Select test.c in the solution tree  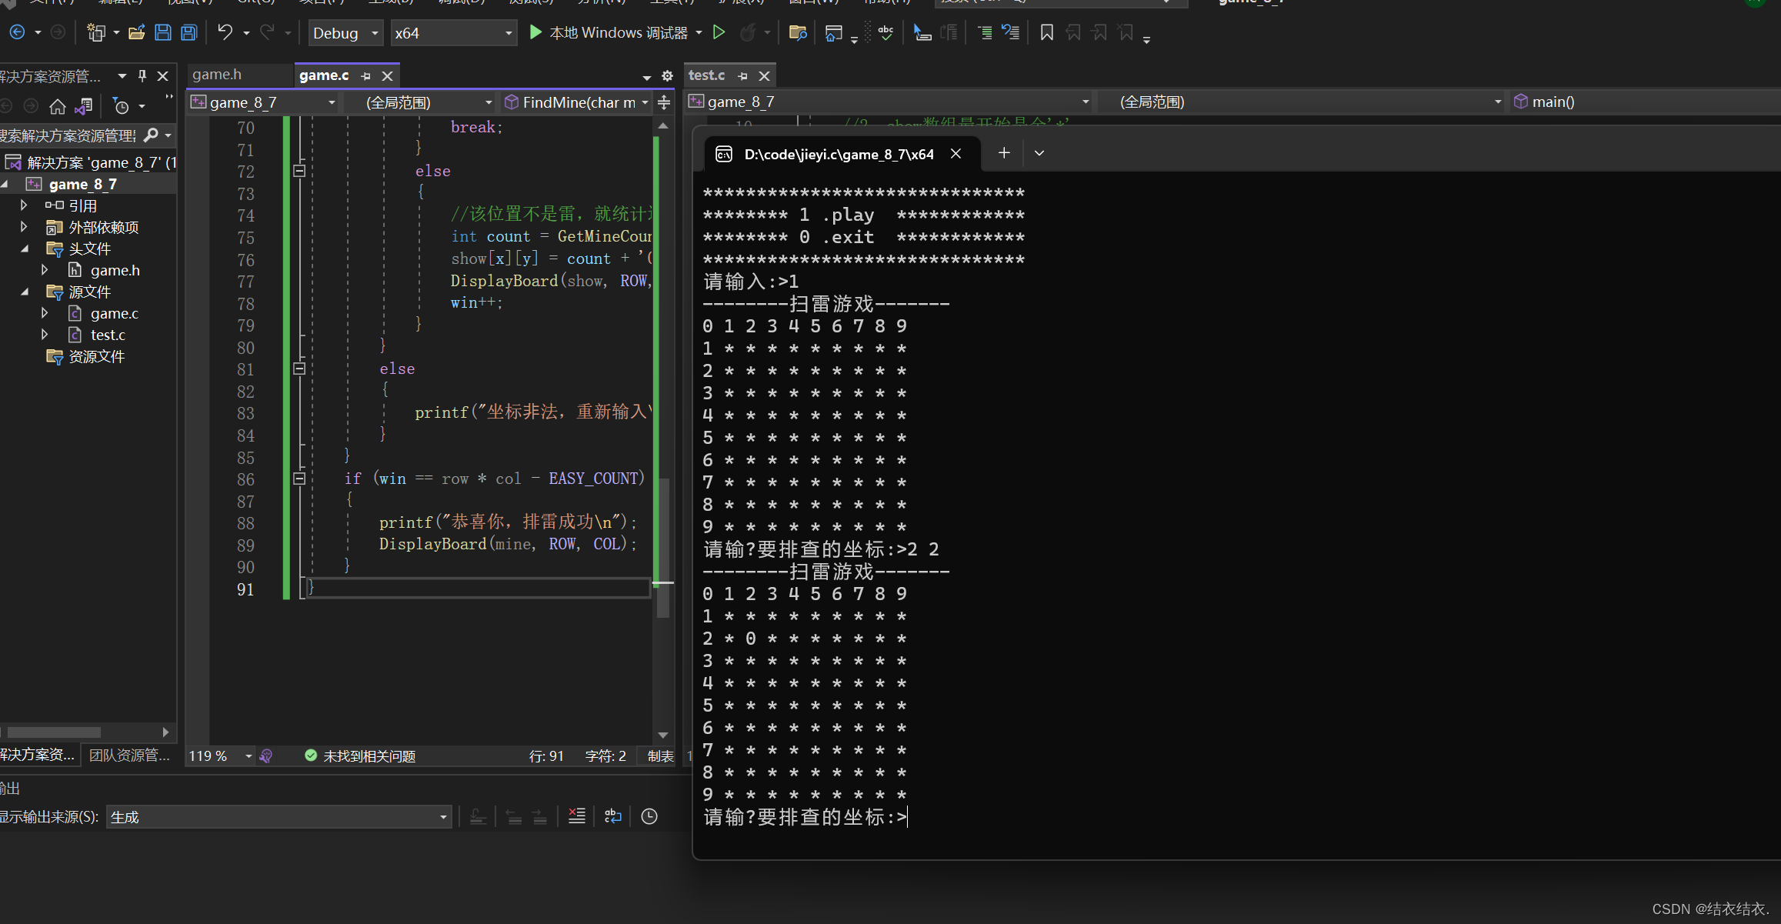coord(108,335)
